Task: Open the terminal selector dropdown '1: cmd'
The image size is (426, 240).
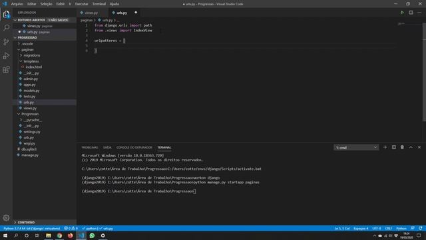Action: point(356,147)
